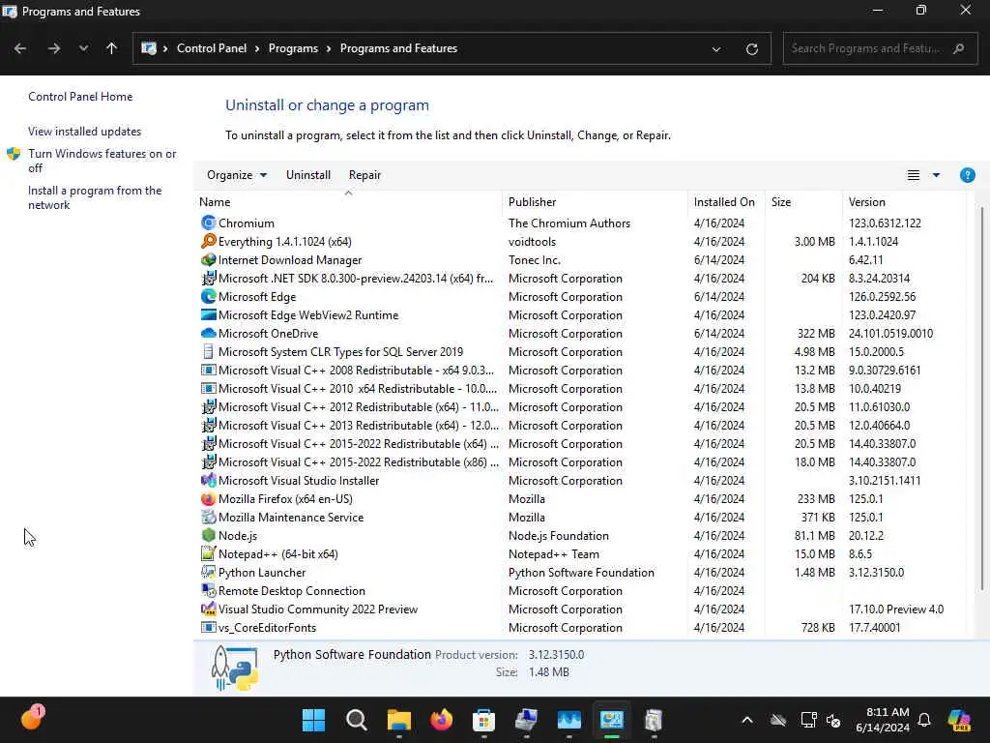This screenshot has width=990, height=743.
Task: Go up one level with up arrow
Action: [x=112, y=48]
